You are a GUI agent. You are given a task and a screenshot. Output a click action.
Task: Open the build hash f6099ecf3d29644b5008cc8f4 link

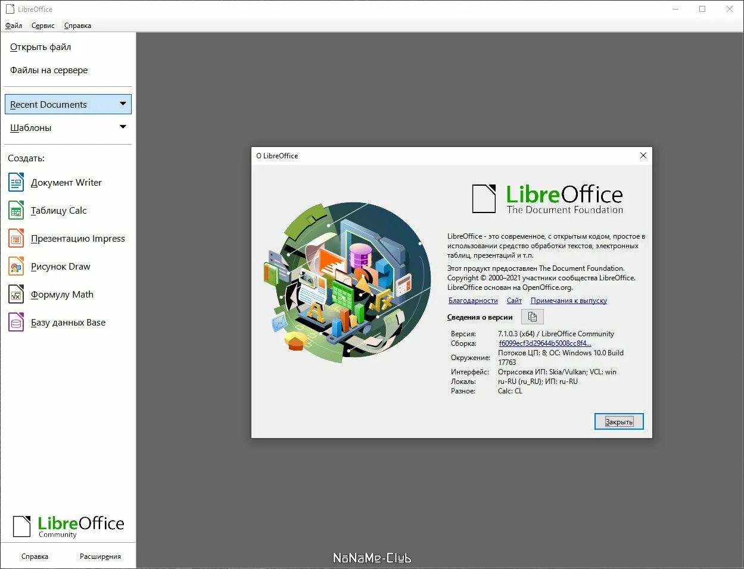pos(545,343)
